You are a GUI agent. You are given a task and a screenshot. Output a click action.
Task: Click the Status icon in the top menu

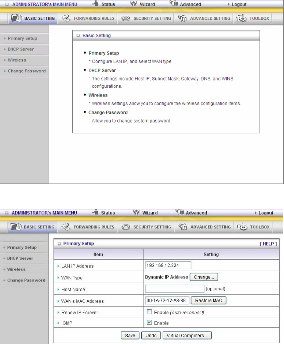[95, 3]
